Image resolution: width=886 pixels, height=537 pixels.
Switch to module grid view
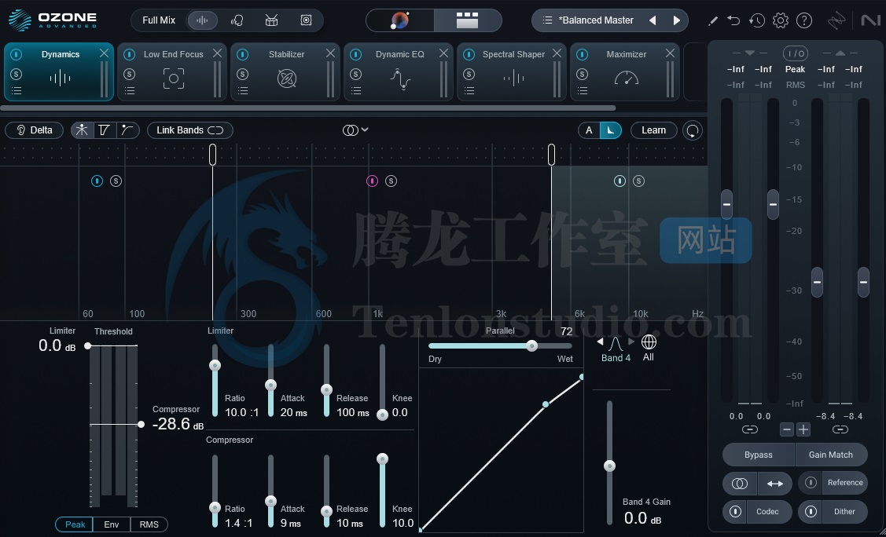[x=468, y=20]
